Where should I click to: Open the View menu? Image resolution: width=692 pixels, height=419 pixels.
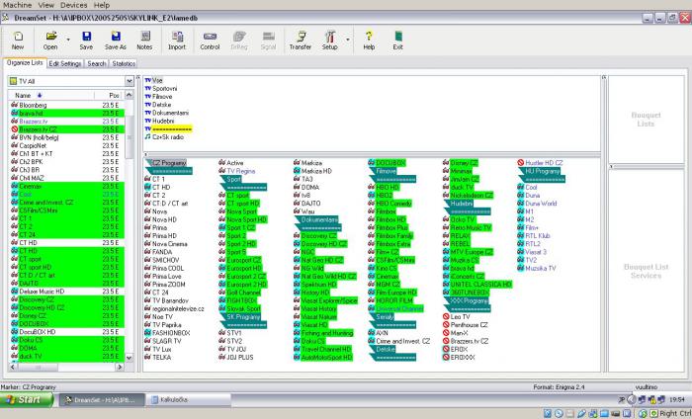45,5
